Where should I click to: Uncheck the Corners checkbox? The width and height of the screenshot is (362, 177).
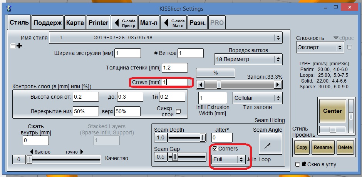(x=215, y=149)
